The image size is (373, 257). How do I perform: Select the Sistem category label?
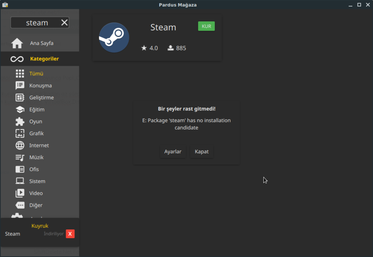[37, 181]
